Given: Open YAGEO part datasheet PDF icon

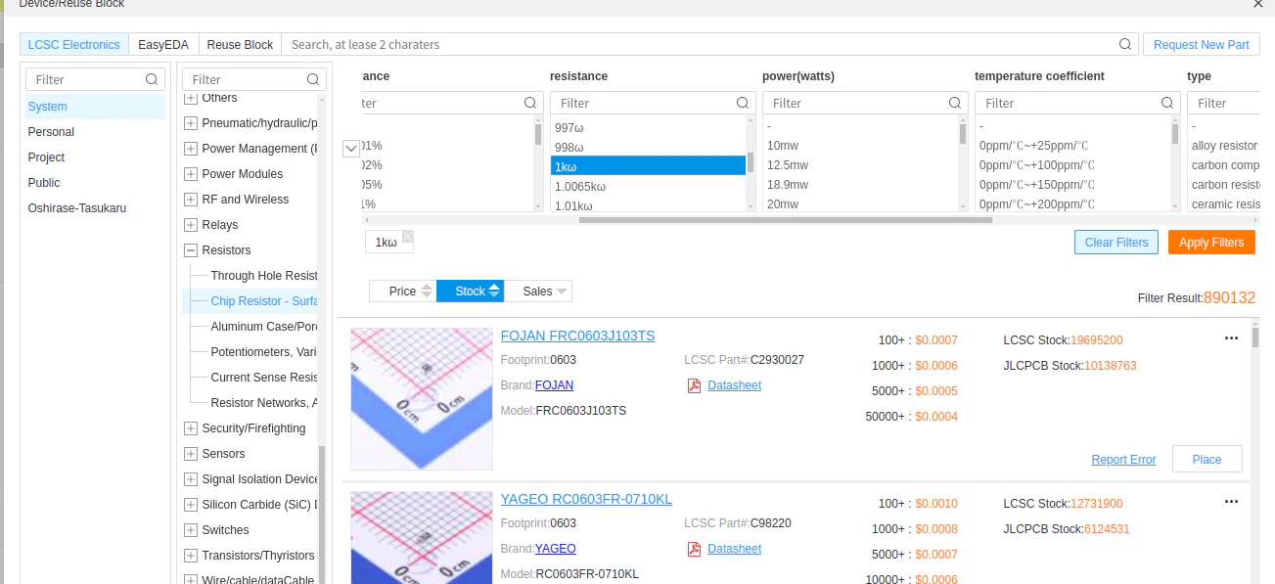Looking at the screenshot, I should point(694,549).
